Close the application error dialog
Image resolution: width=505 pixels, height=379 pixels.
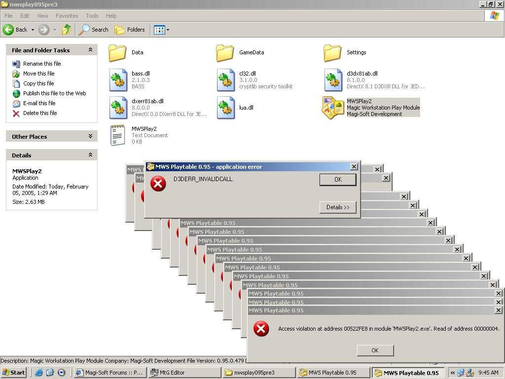point(354,166)
